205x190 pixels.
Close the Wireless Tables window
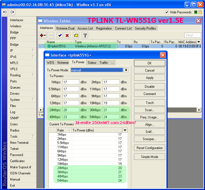click(x=198, y=21)
